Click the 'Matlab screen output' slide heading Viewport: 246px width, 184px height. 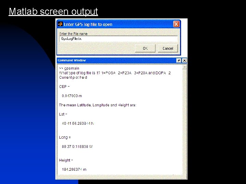tap(53, 12)
